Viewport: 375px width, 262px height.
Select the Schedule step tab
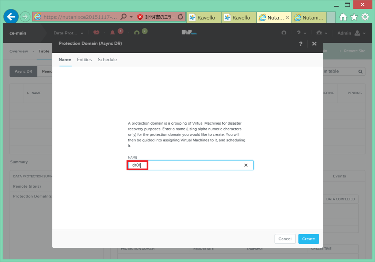tap(107, 60)
